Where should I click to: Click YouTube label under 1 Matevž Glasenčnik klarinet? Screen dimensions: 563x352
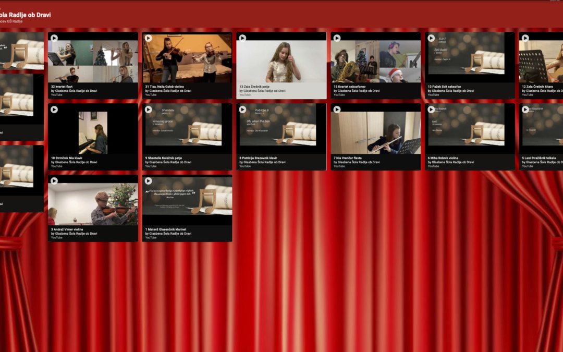pyautogui.click(x=151, y=238)
